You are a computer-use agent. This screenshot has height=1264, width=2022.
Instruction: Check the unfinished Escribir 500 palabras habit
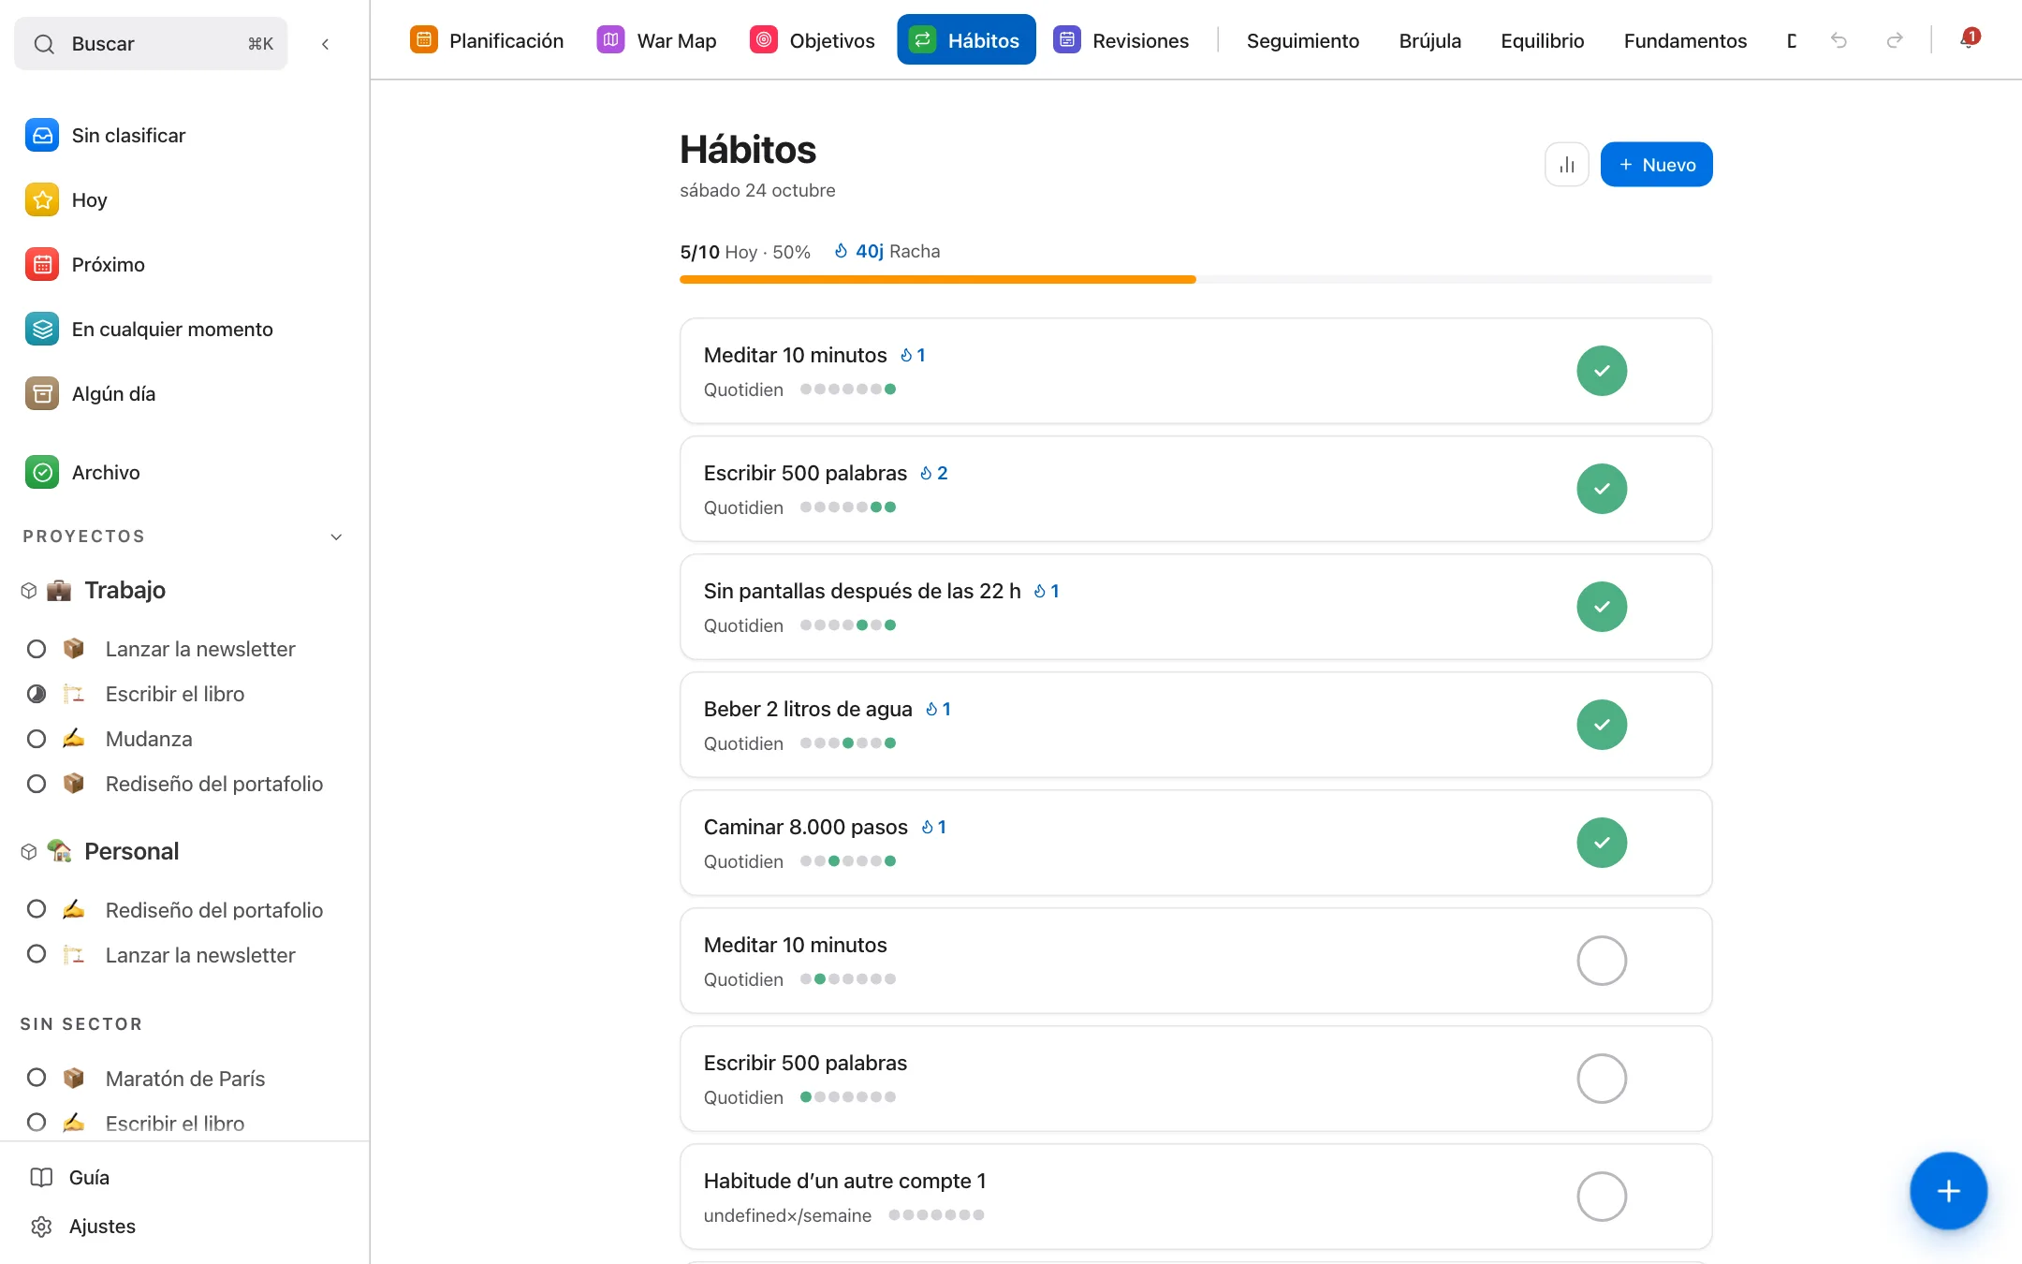coord(1602,1079)
